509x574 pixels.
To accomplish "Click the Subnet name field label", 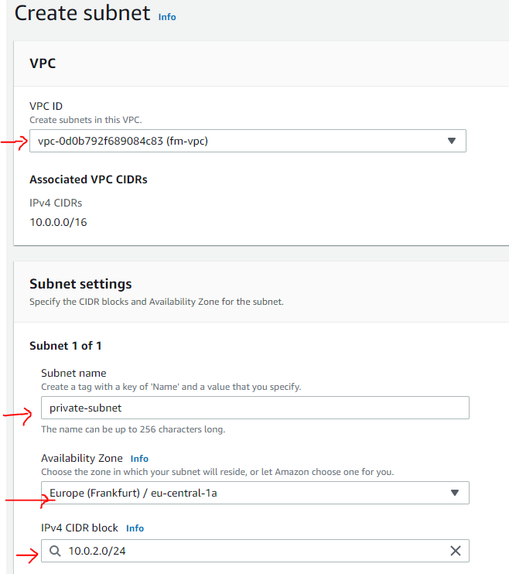I will pos(73,373).
